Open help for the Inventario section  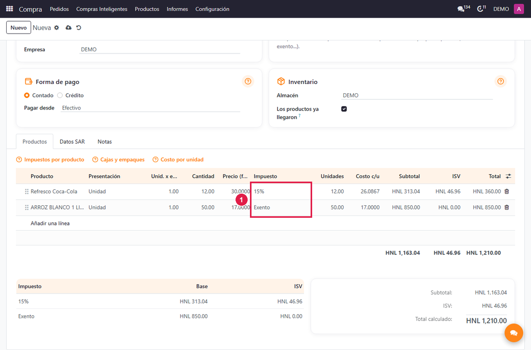pyautogui.click(x=500, y=81)
